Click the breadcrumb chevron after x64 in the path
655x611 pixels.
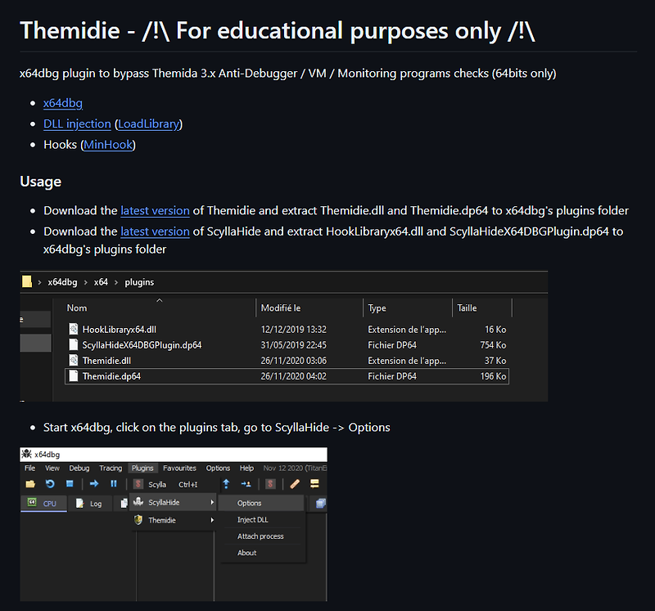pos(117,282)
